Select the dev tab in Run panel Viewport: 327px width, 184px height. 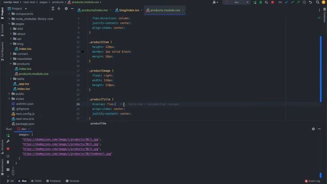pos(24,129)
